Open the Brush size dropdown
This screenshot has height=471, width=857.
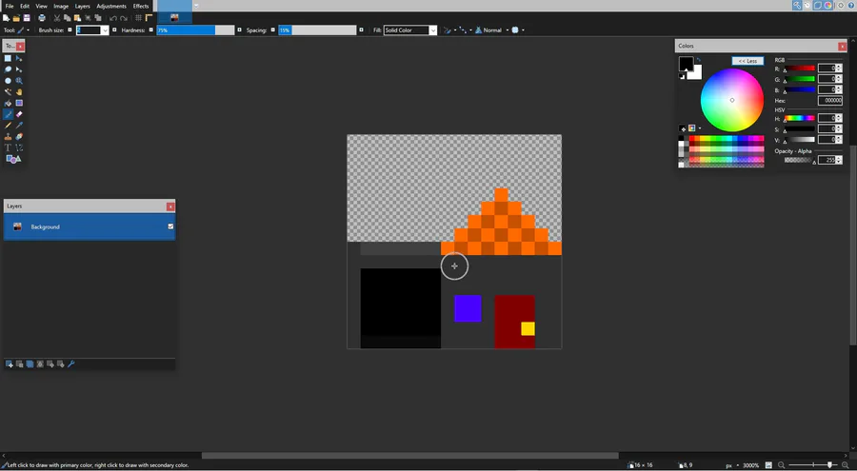(x=105, y=30)
